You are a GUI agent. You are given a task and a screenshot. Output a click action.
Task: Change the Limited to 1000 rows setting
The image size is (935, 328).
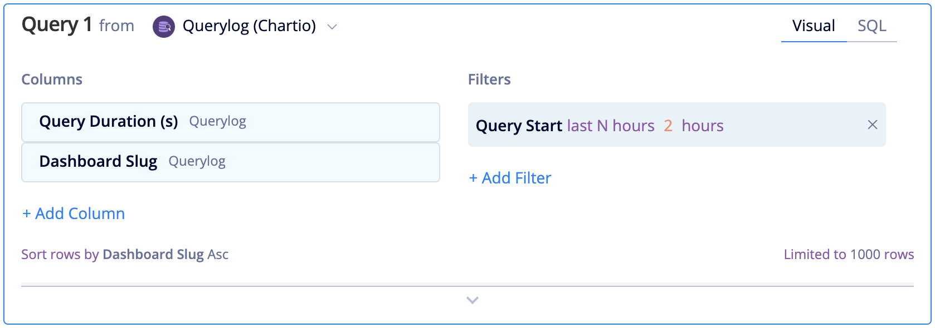(x=849, y=255)
